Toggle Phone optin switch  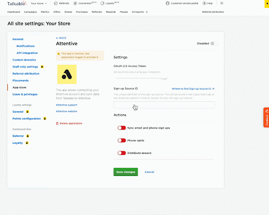point(122,140)
